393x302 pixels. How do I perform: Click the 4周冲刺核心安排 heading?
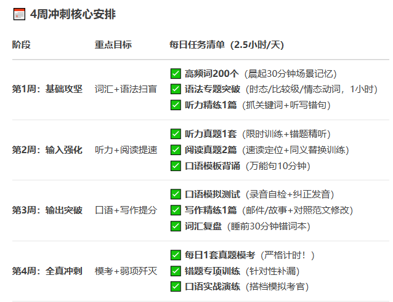pyautogui.click(x=73, y=14)
